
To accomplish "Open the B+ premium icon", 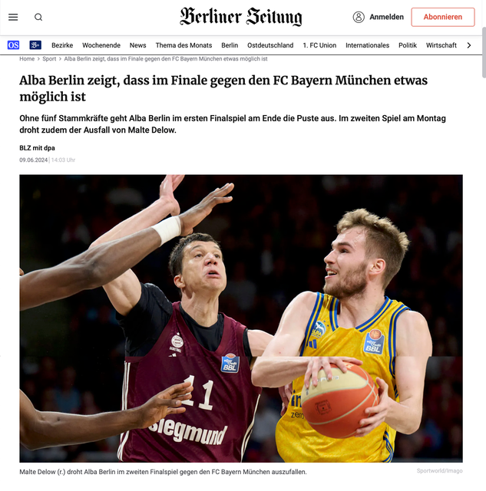I will (35, 45).
